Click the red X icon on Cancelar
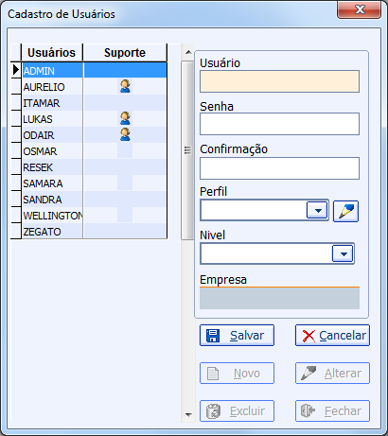The height and width of the screenshot is (436, 388). tap(309, 336)
